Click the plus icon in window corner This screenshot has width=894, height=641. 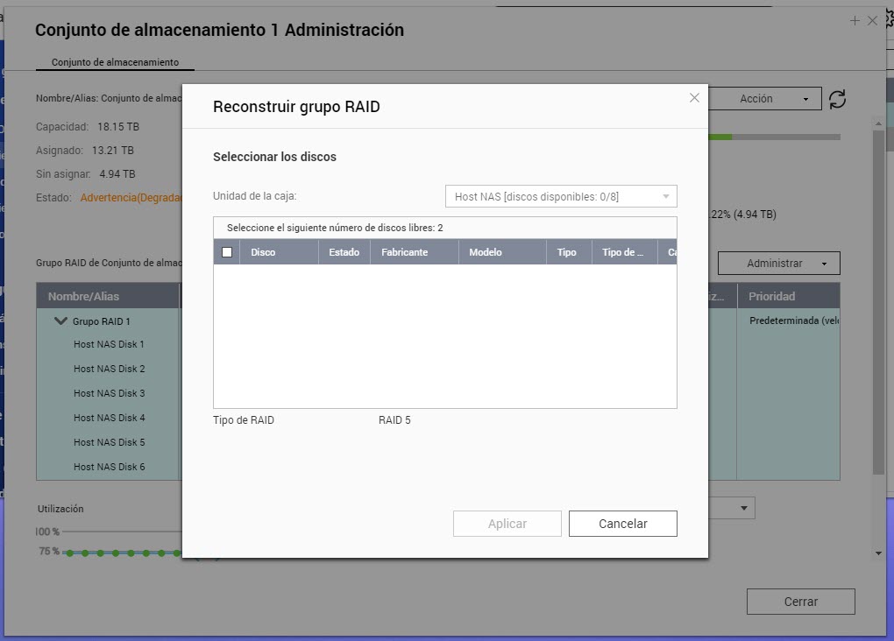coord(855,21)
